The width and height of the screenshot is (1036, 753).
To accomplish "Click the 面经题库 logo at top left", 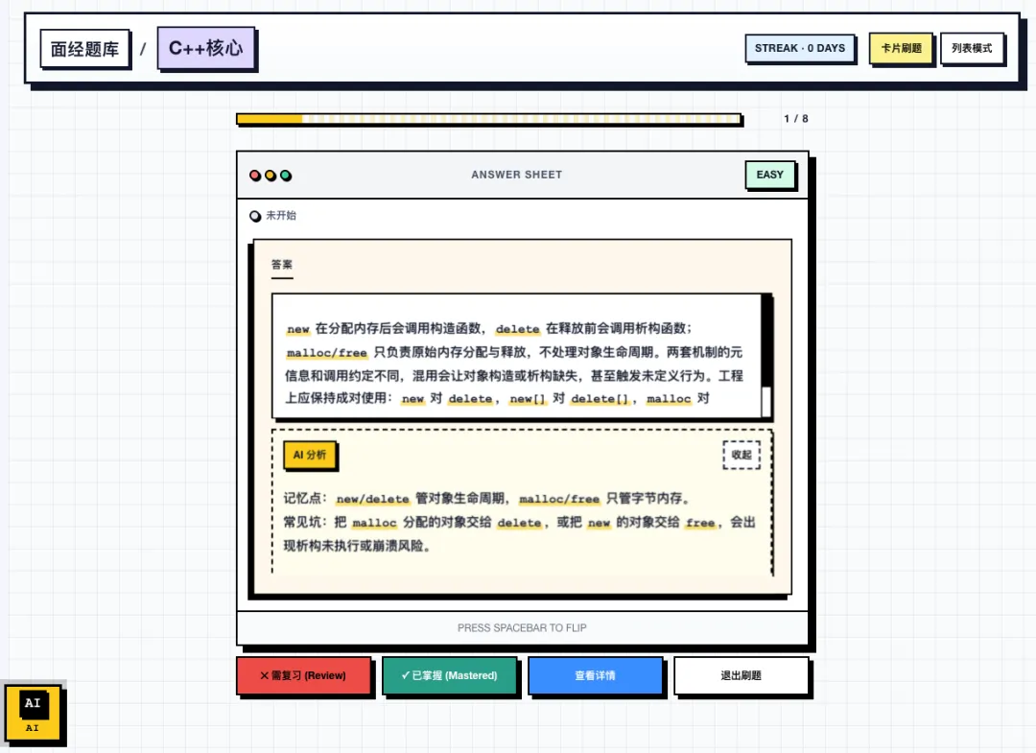I will point(84,49).
